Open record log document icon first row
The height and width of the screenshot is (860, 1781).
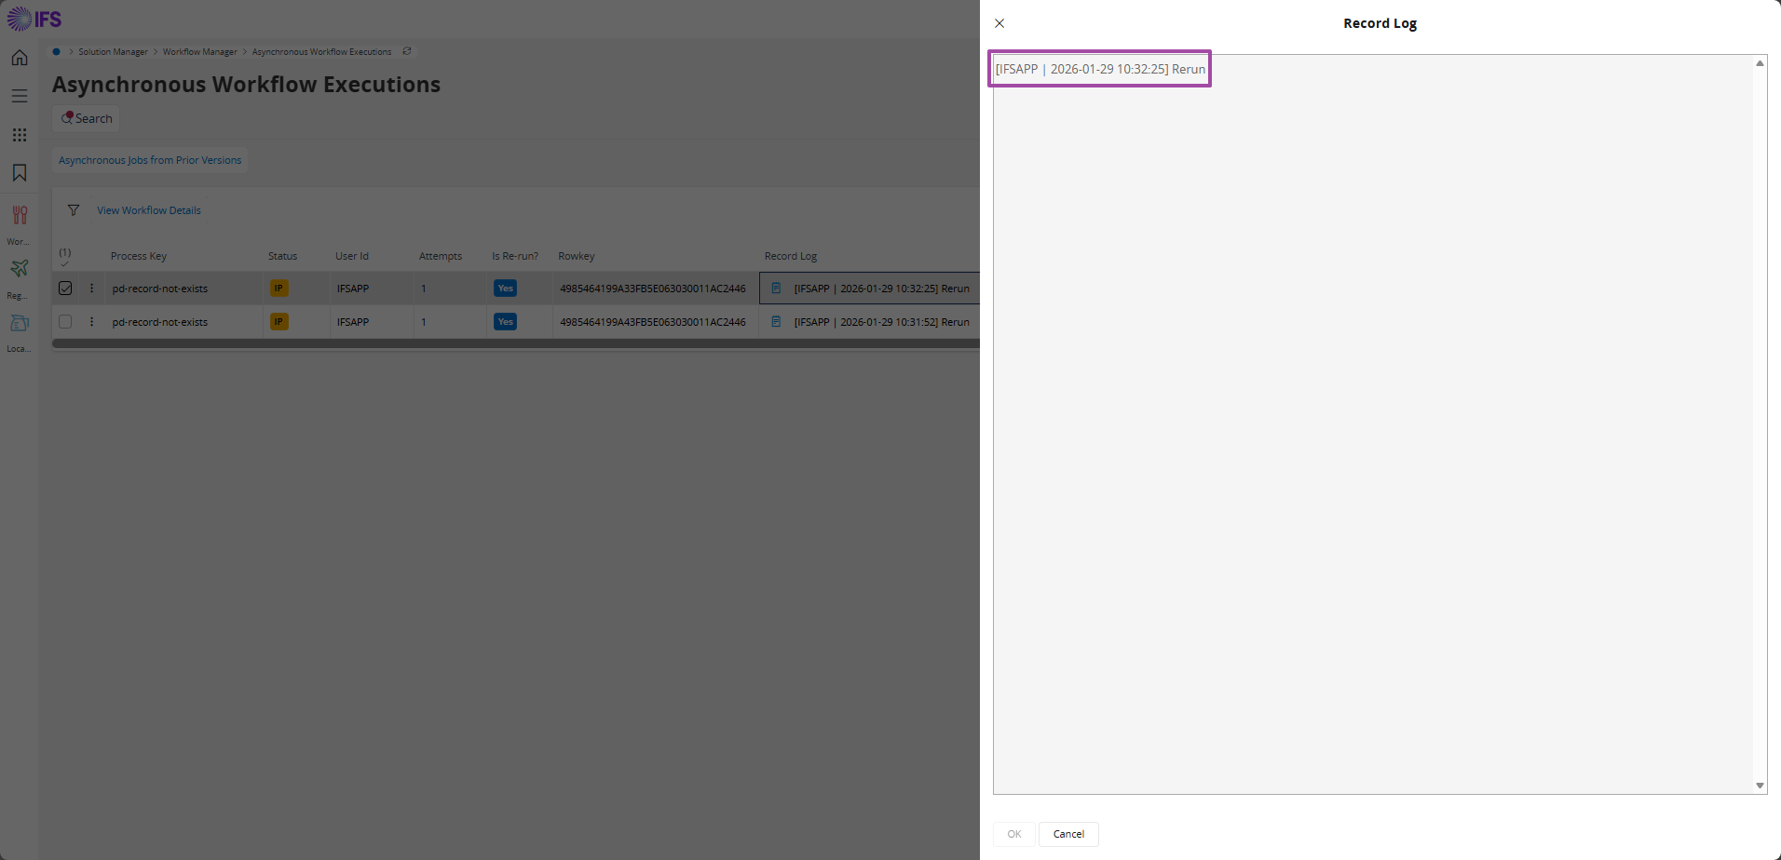point(776,289)
